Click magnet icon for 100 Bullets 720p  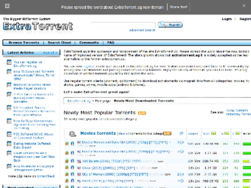point(72,161)
